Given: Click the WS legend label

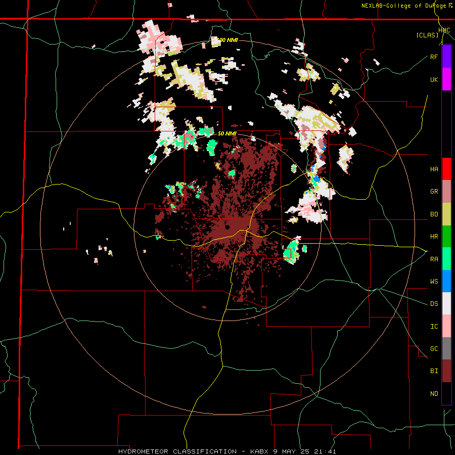Looking at the screenshot, I should pyautogui.click(x=434, y=282).
